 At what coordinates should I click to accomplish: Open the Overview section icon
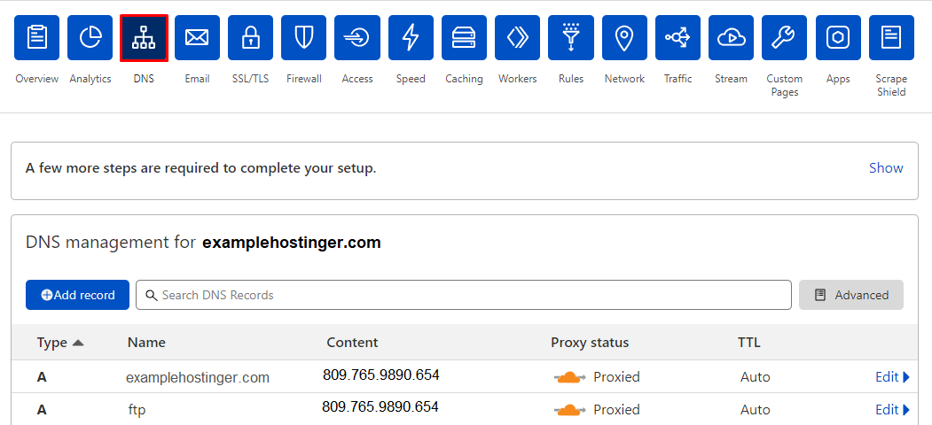[37, 38]
